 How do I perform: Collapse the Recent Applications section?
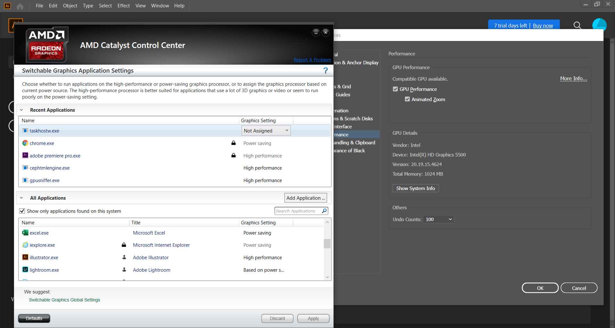(21, 110)
